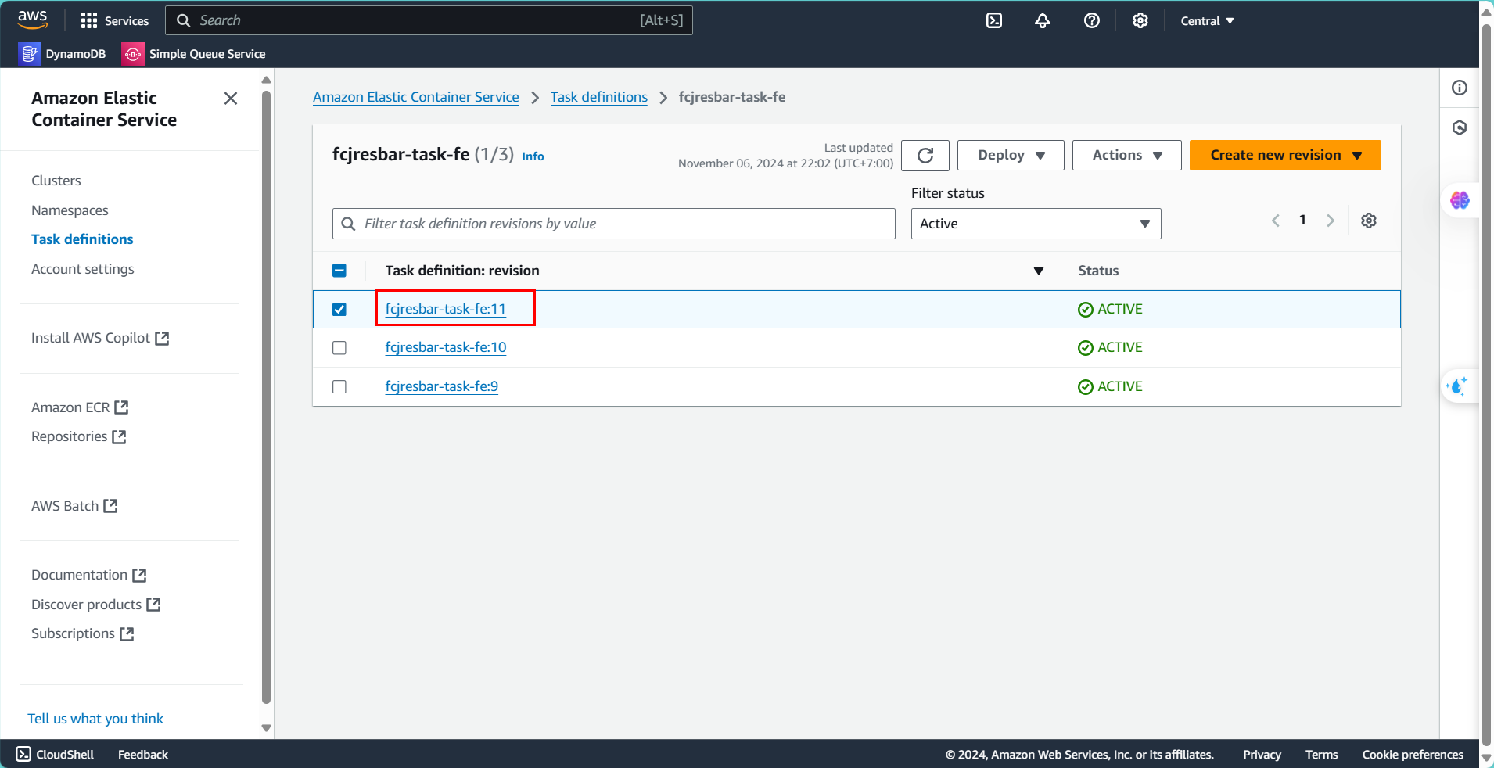Open the top bar settings gear

(x=1140, y=20)
